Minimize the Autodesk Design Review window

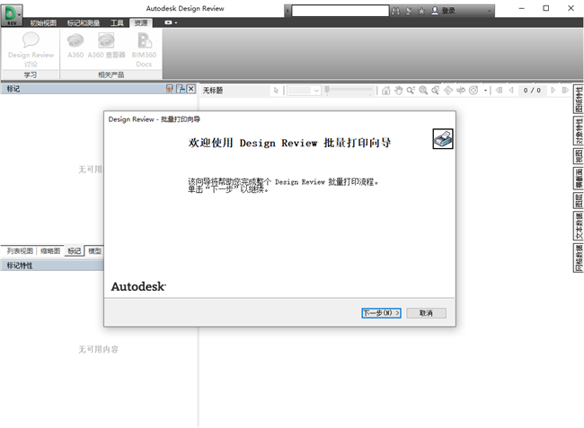[x=521, y=8]
